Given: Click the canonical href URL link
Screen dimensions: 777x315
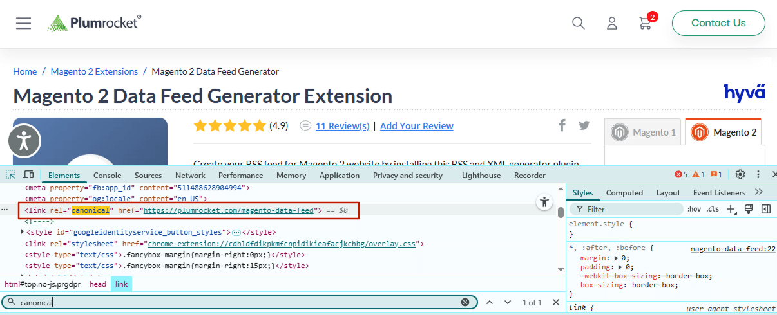Looking at the screenshot, I should point(229,210).
